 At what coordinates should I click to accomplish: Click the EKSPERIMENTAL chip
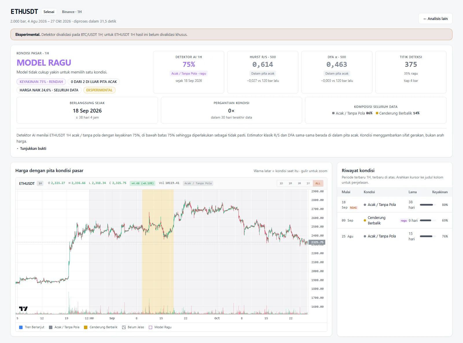pyautogui.click(x=99, y=90)
